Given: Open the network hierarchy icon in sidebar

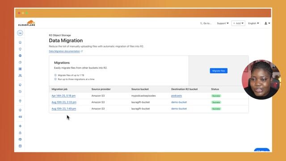Looking at the screenshot, I should coord(20,76).
